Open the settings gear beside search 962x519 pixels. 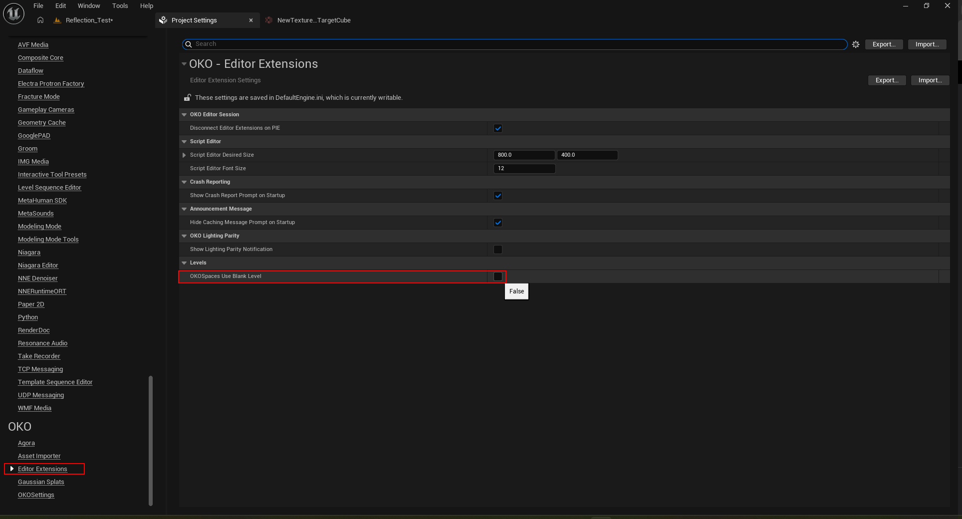856,44
